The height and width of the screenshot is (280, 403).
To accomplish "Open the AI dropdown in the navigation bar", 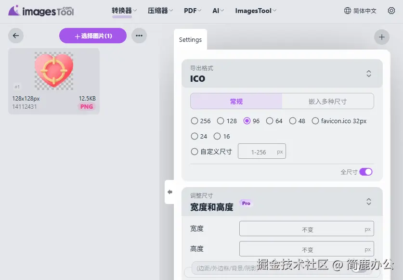I will [217, 11].
